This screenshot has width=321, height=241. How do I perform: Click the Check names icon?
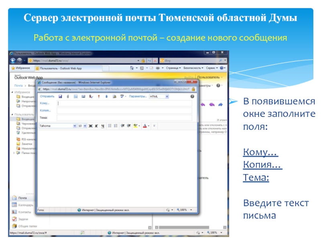pos(91,96)
